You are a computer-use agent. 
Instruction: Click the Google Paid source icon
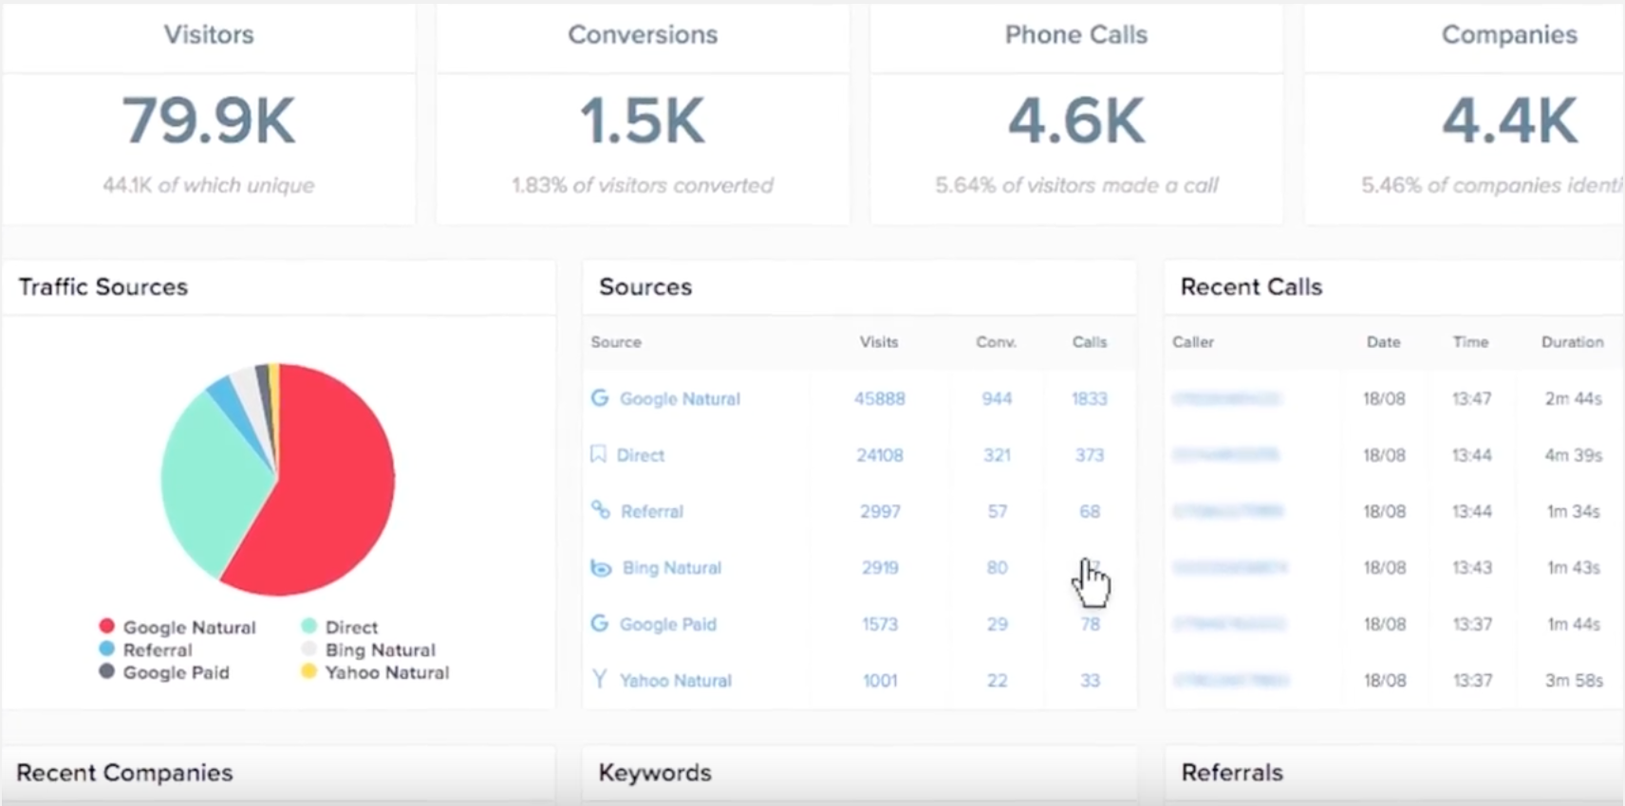tap(599, 623)
